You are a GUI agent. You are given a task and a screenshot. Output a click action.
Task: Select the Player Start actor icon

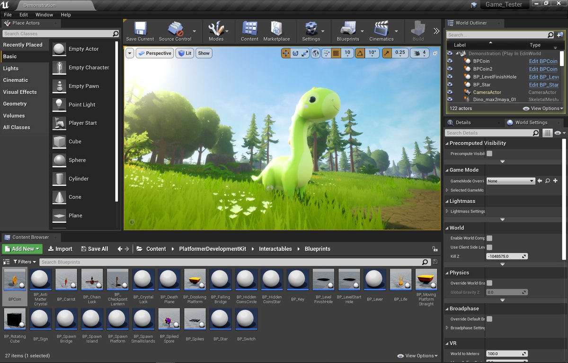click(x=59, y=123)
